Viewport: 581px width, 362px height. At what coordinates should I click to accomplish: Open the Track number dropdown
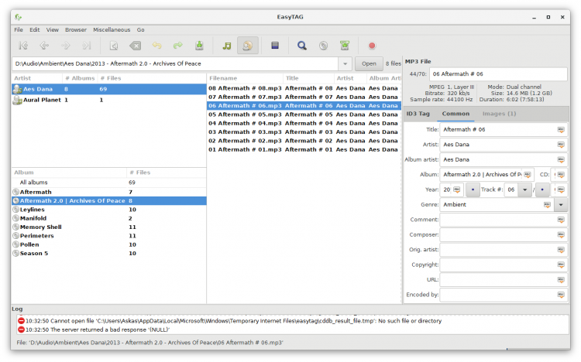(x=524, y=190)
